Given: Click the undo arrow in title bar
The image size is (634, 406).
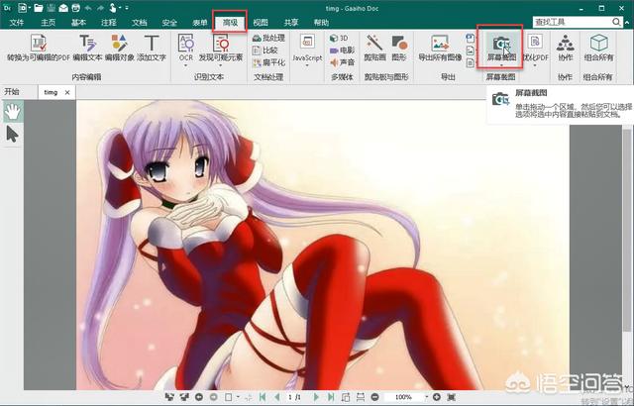Looking at the screenshot, I should coord(88,8).
